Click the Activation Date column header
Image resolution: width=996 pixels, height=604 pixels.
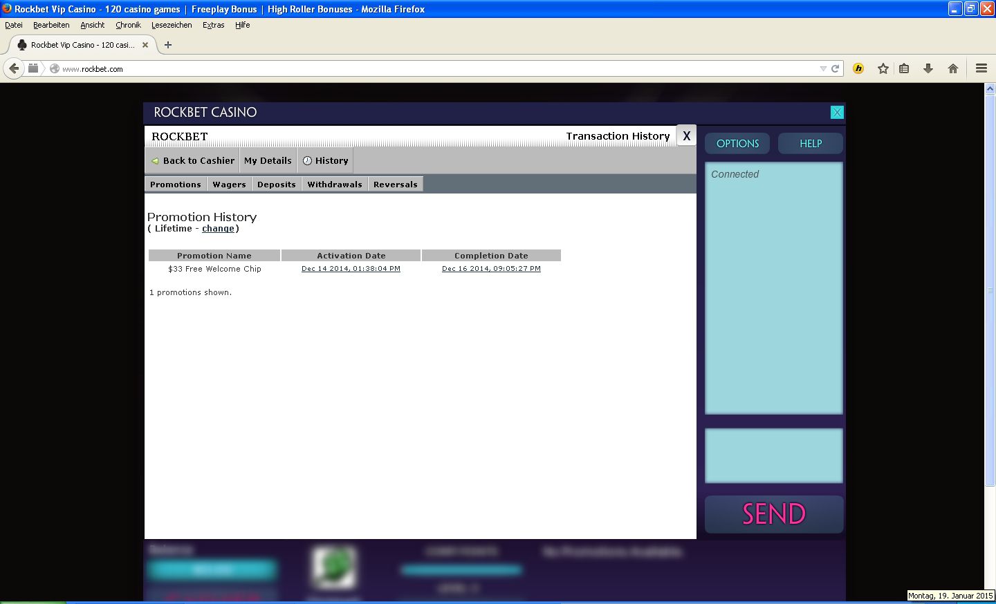point(351,256)
